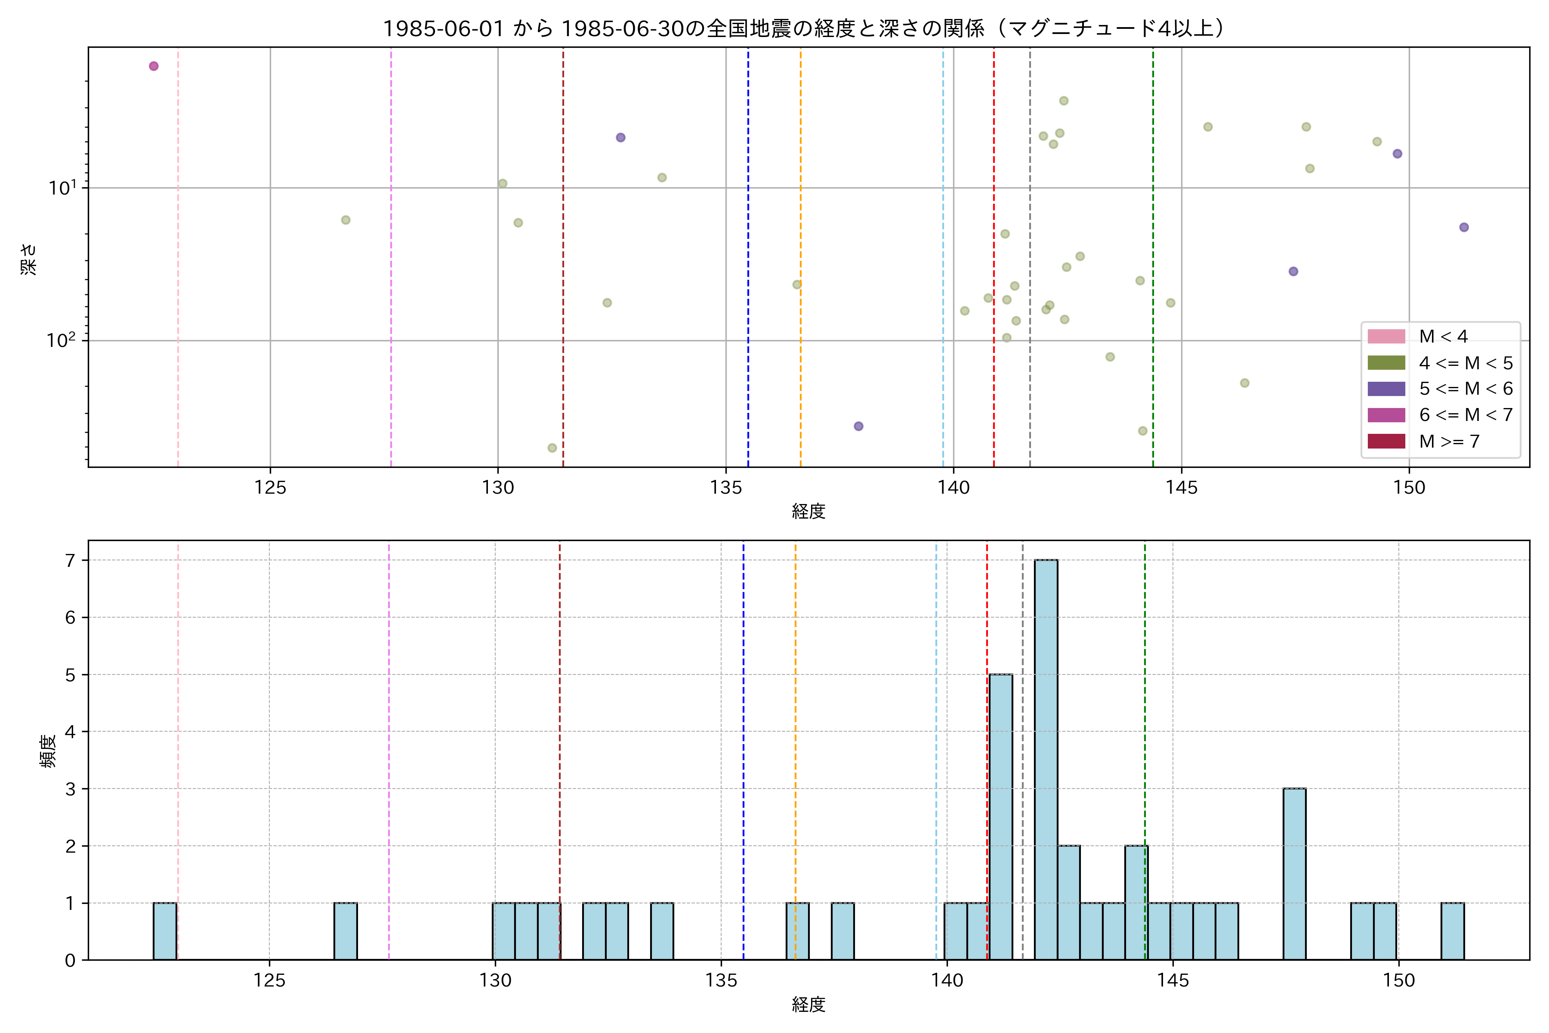Click the green 4 <= M < 5 legend swatch
The width and height of the screenshot is (1549, 1033).
click(x=1385, y=363)
